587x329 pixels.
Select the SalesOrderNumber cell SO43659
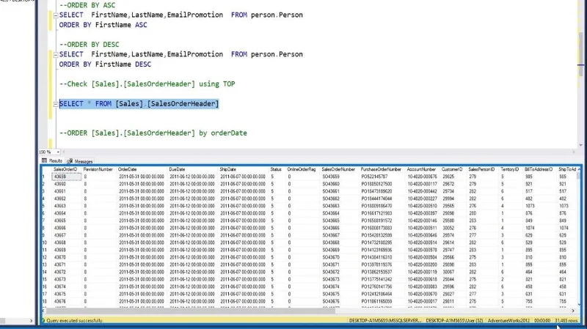(339, 177)
